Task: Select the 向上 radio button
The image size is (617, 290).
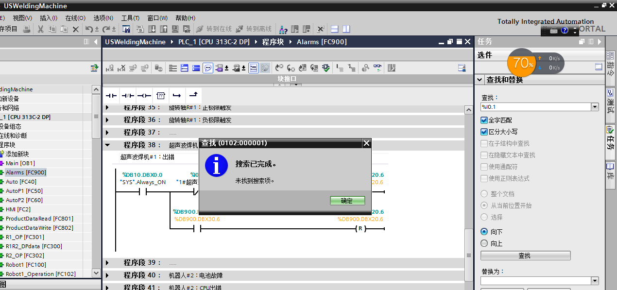Action: [484, 243]
